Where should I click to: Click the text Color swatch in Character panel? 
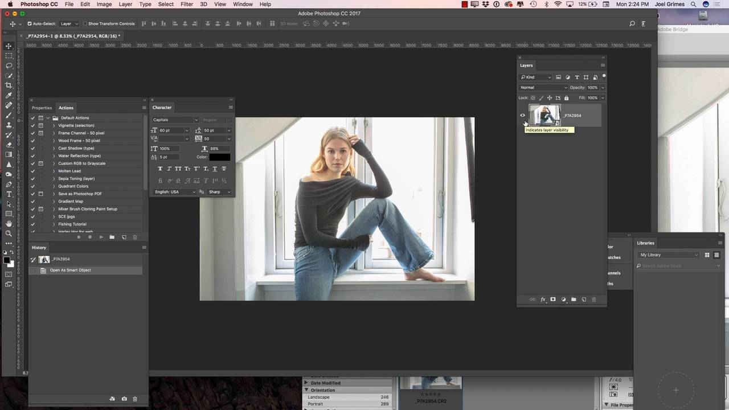point(220,157)
